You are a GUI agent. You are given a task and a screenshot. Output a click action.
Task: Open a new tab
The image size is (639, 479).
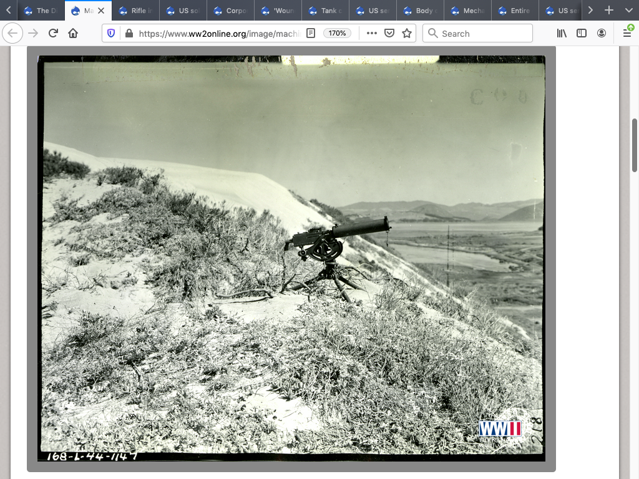pos(609,11)
